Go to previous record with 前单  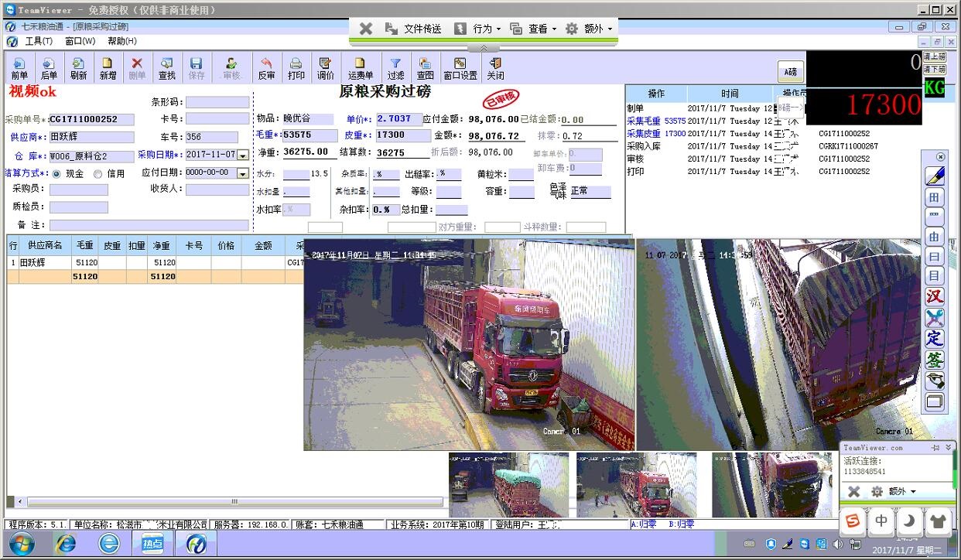(19, 68)
